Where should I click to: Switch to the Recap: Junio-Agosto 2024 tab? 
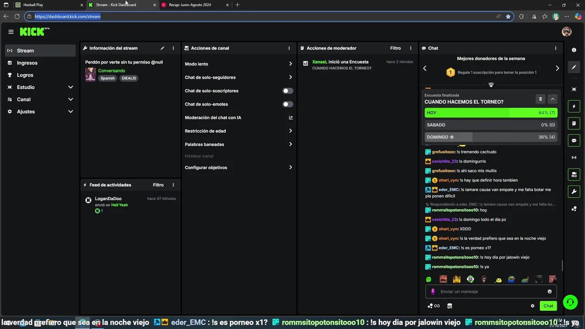(194, 5)
